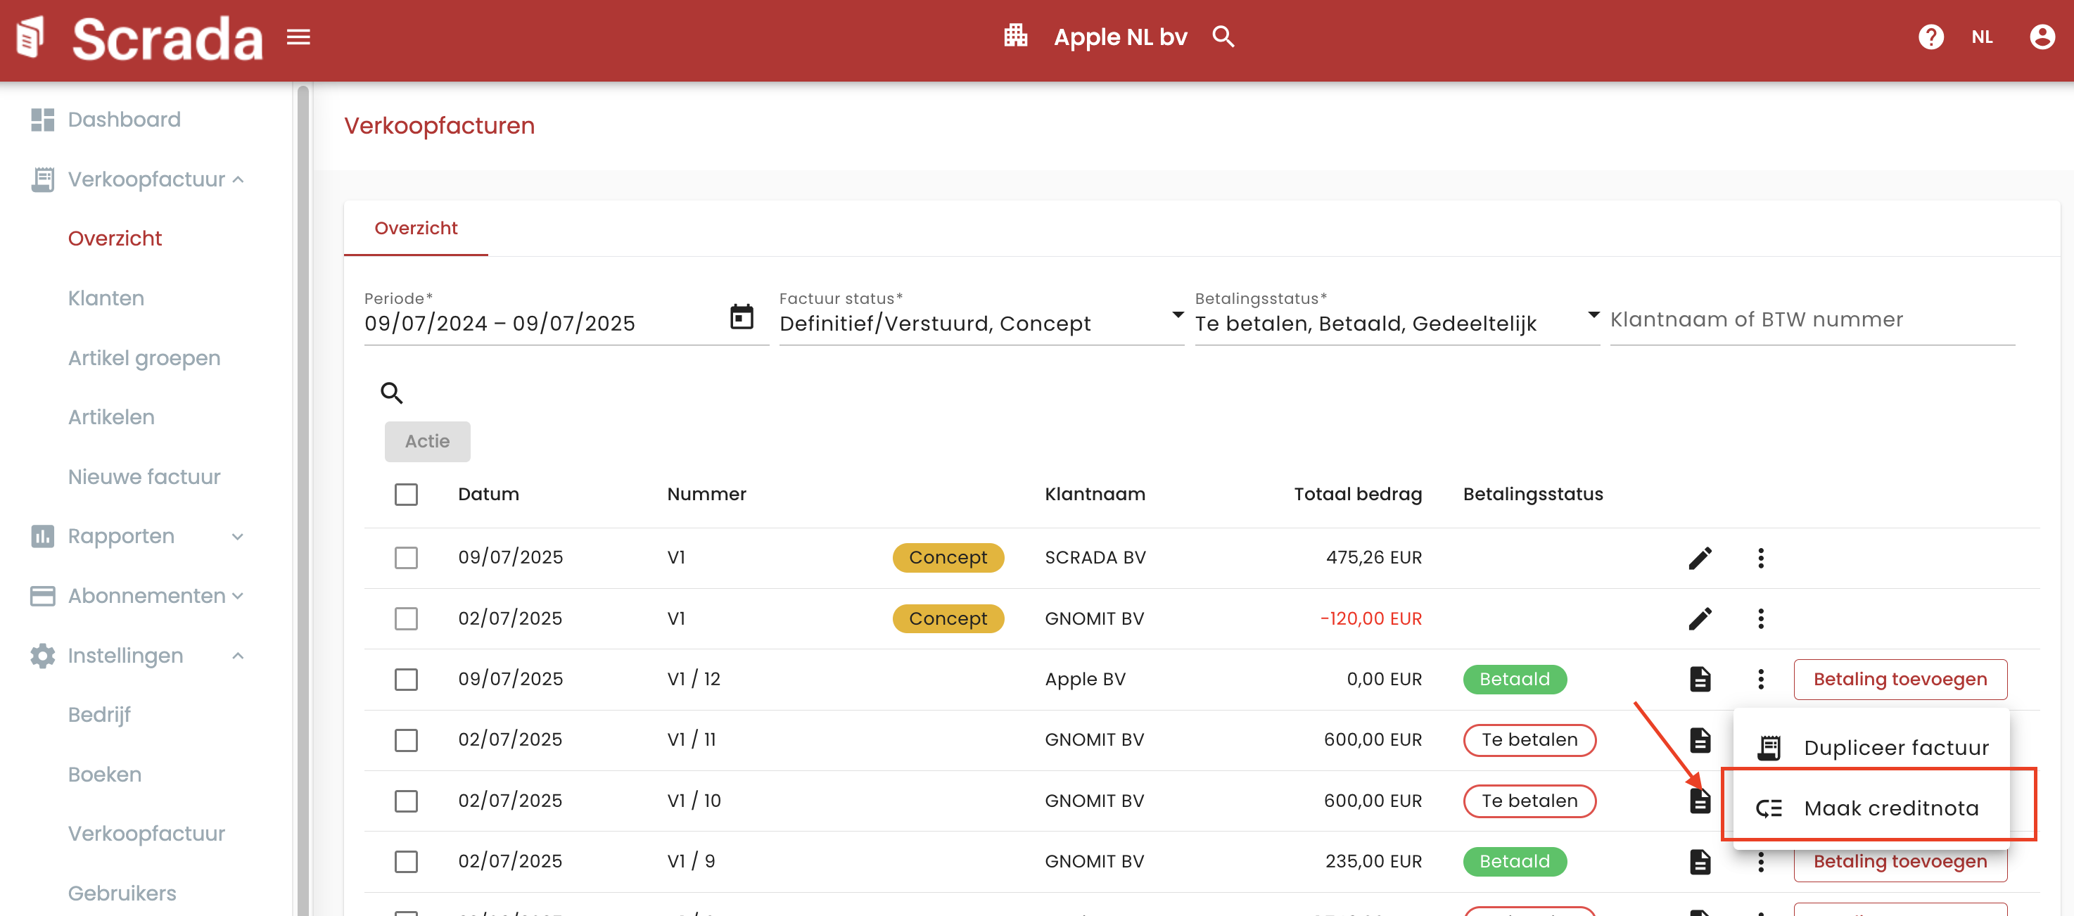Tick the select-all checkbox in table header
This screenshot has width=2074, height=916.
(x=406, y=494)
